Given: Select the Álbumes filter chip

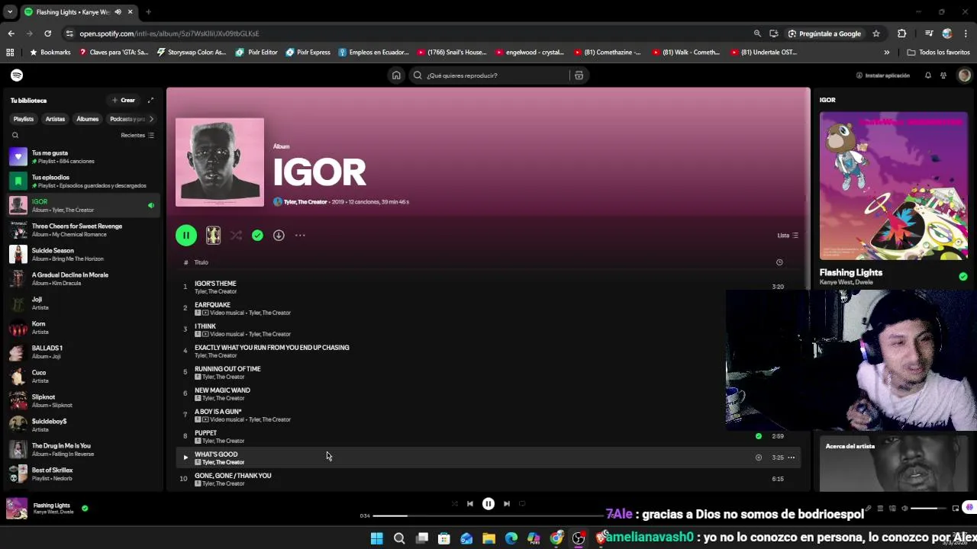Looking at the screenshot, I should [x=87, y=119].
